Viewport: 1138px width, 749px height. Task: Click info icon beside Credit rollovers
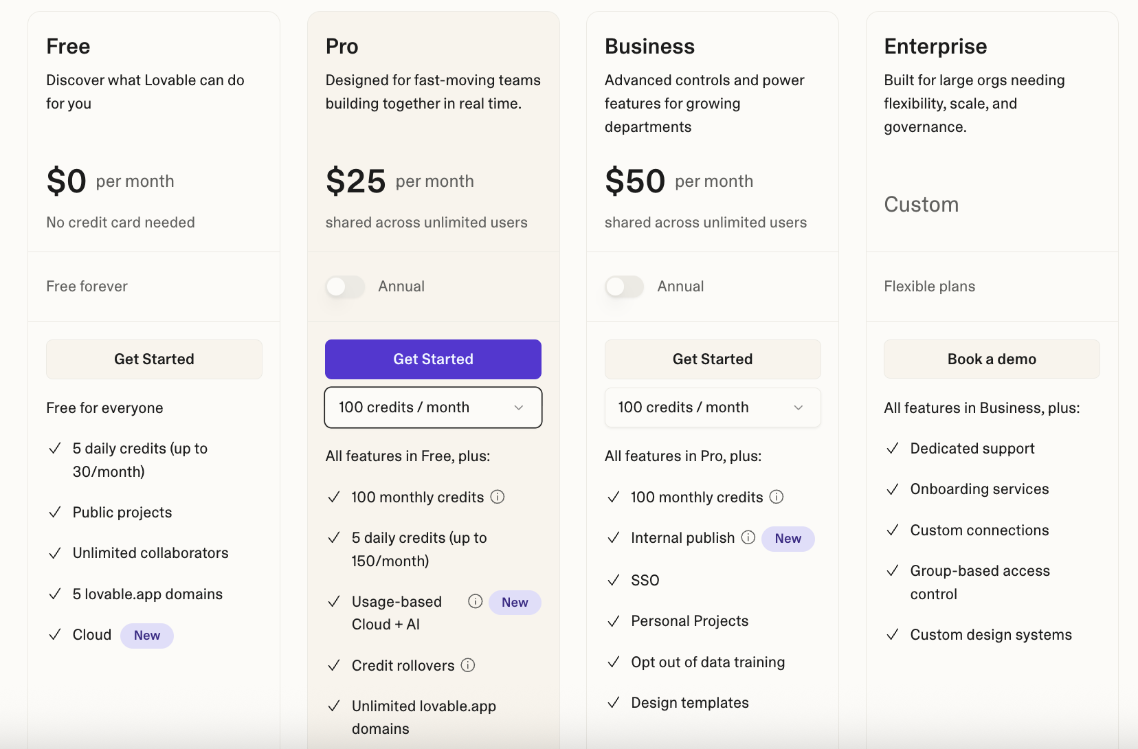click(x=468, y=665)
